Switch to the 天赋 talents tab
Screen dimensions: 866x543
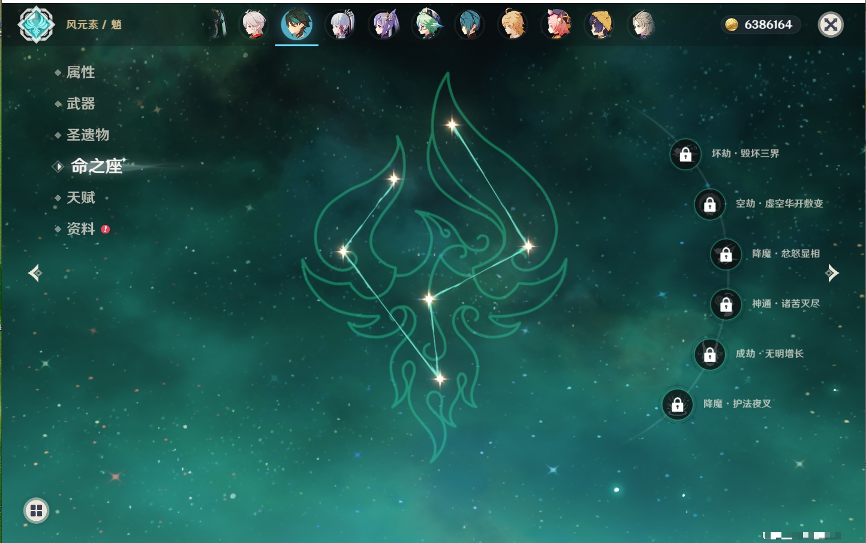80,197
